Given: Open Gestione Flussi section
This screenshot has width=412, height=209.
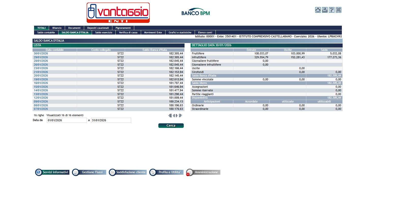Looking at the screenshot, I should pos(92,172).
